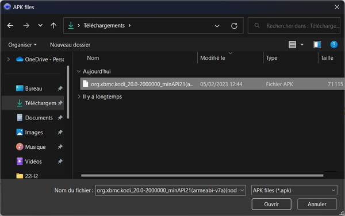Click the search magnifier icon
The image size is (345, 216).
point(257,25)
